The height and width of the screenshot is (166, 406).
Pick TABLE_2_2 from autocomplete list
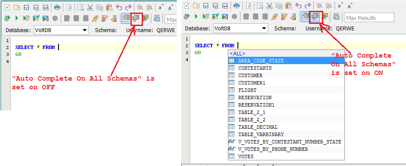[286, 120]
